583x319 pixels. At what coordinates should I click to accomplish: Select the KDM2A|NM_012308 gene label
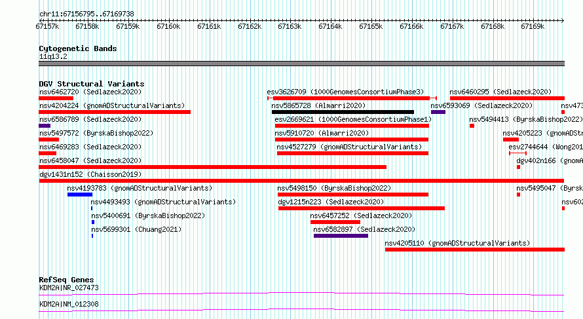[69, 304]
